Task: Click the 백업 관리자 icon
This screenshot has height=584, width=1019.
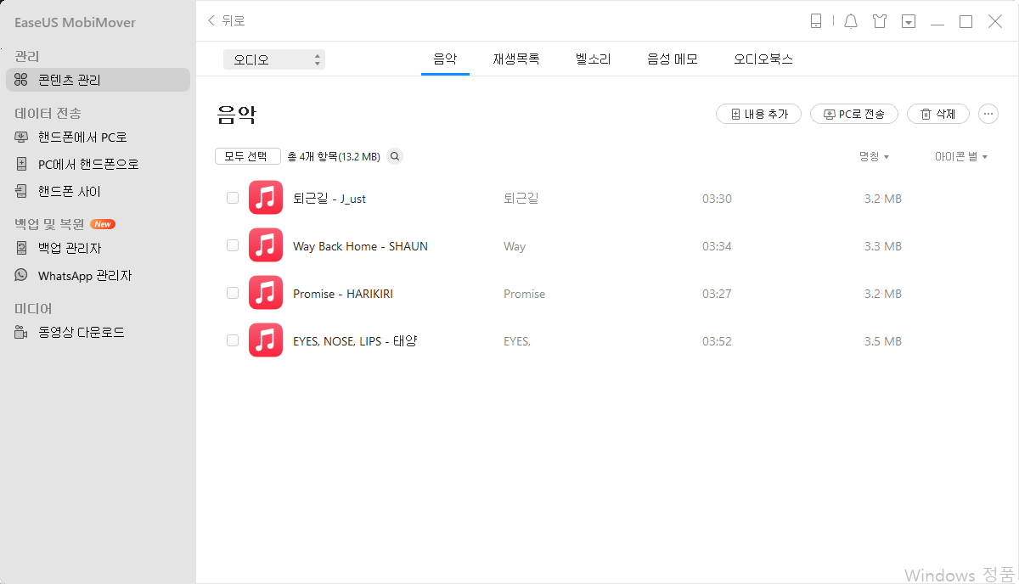Action: click(x=21, y=248)
